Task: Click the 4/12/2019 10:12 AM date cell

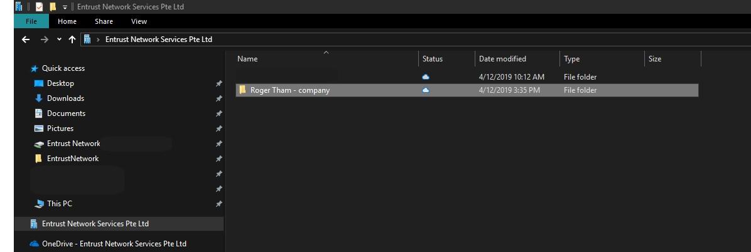Action: (x=512, y=76)
